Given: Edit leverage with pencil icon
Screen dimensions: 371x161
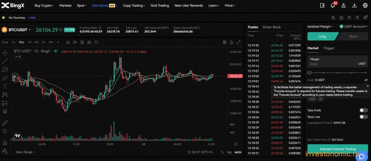Looking at the screenshot, I should 321,99.
